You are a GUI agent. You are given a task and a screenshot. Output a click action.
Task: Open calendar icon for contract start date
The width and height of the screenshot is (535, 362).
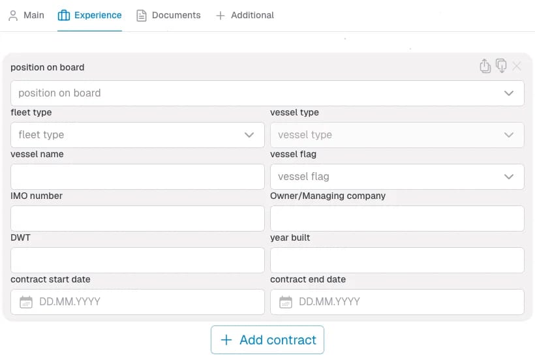click(x=26, y=302)
